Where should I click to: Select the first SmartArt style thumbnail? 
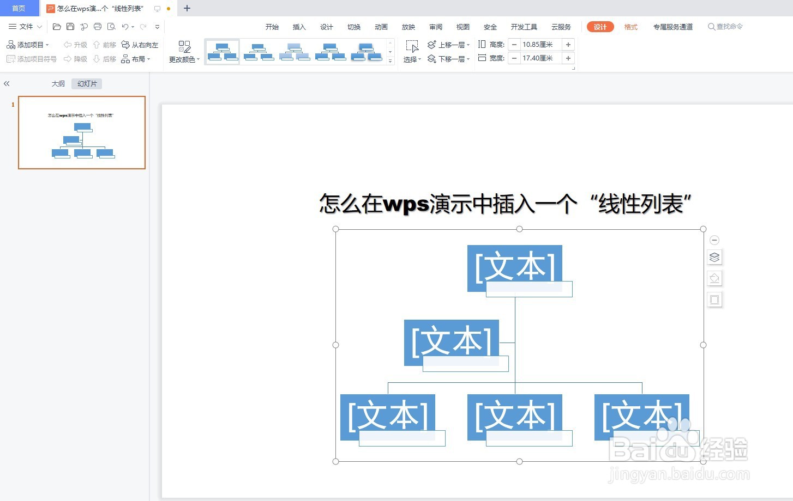pos(223,52)
